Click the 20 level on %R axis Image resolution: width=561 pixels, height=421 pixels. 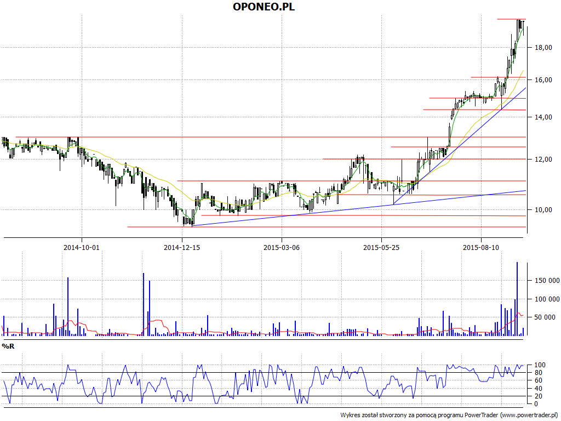pos(538,396)
